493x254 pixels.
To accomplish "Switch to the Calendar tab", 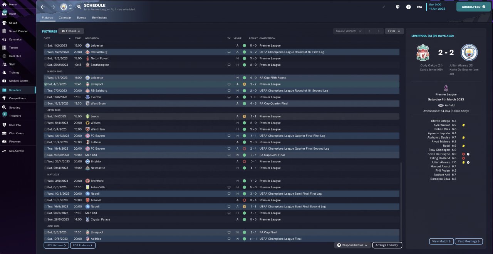I will coord(65,18).
